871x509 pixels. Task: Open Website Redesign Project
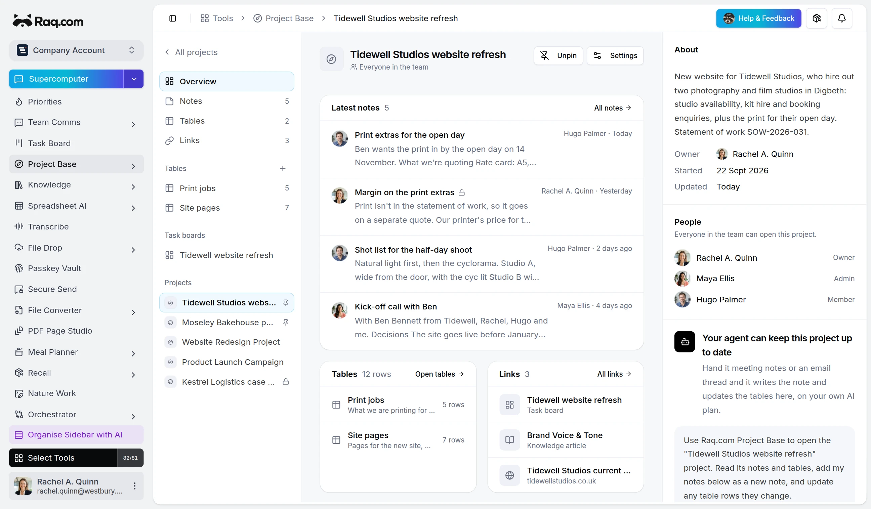[x=226, y=342]
